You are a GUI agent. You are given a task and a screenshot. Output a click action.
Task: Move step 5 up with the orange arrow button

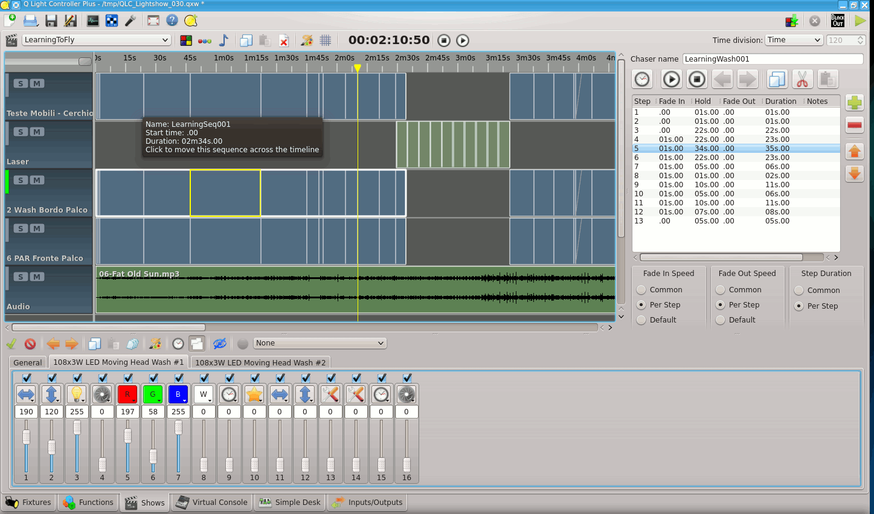tap(854, 150)
